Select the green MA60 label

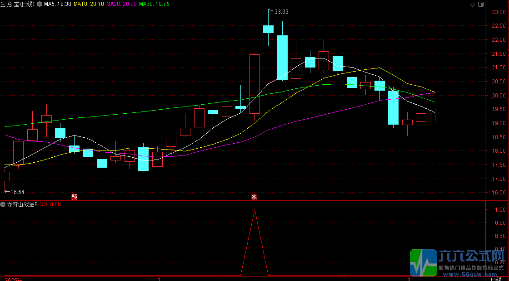click(x=154, y=4)
